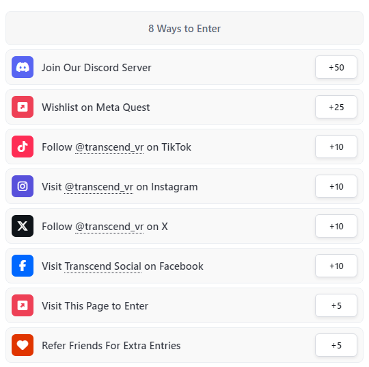
Task: Click the Discord logo icon
Action: pyautogui.click(x=23, y=67)
